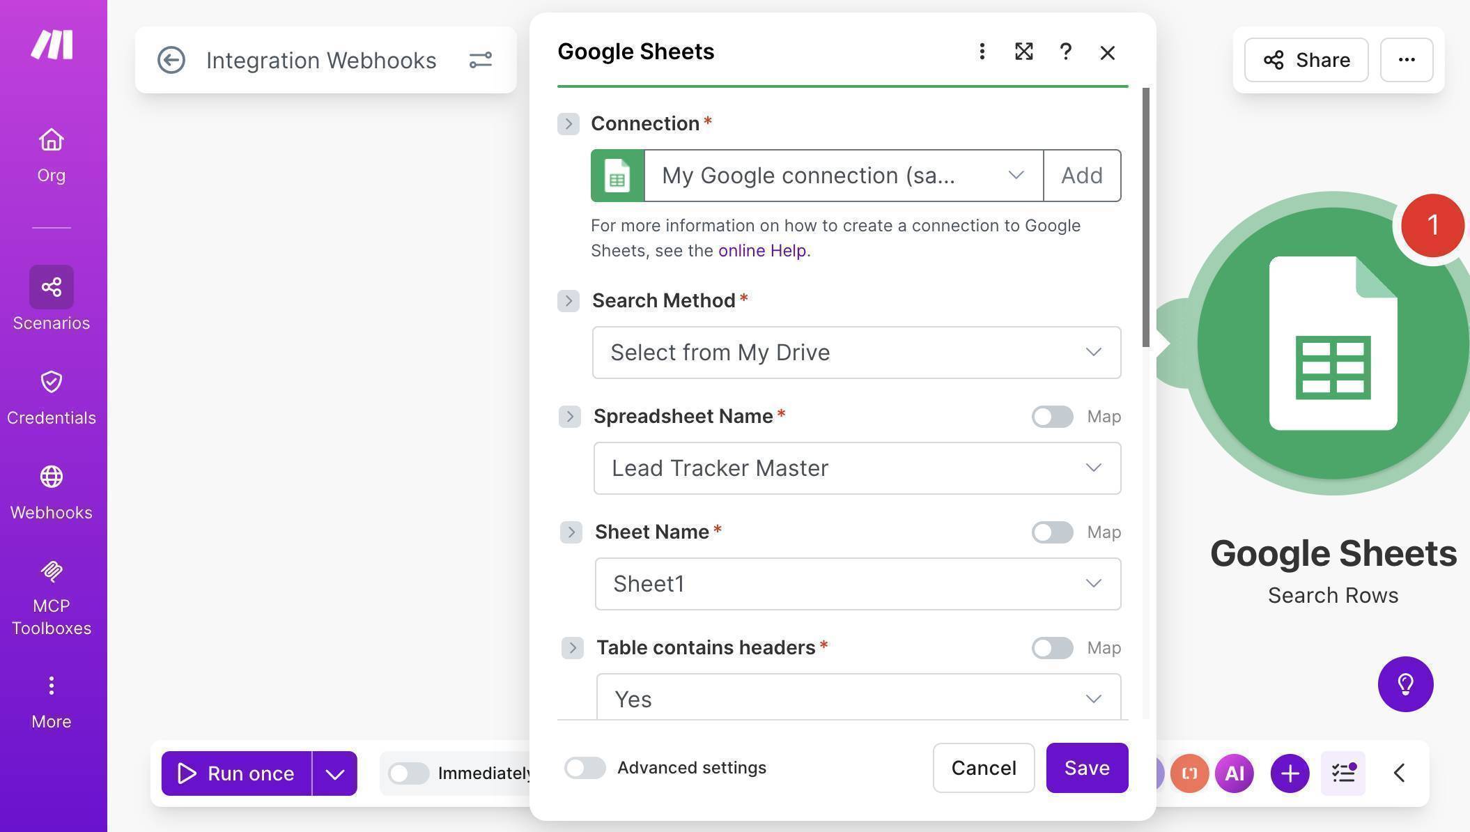Go to the Webhooks page

51,488
